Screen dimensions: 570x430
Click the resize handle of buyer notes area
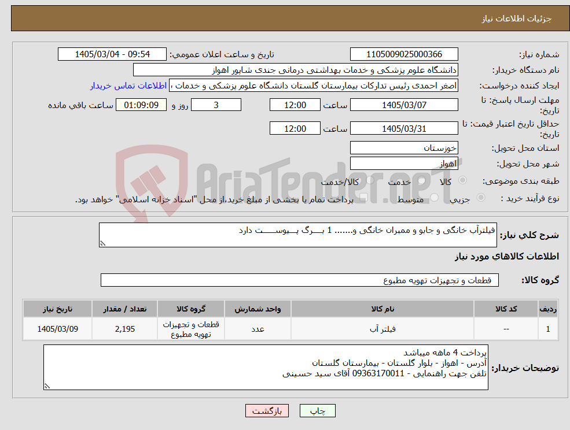point(47,387)
